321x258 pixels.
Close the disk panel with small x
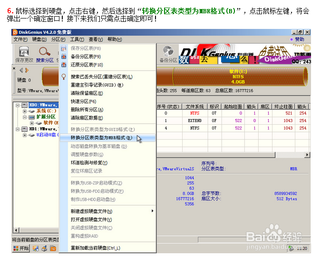14,68
